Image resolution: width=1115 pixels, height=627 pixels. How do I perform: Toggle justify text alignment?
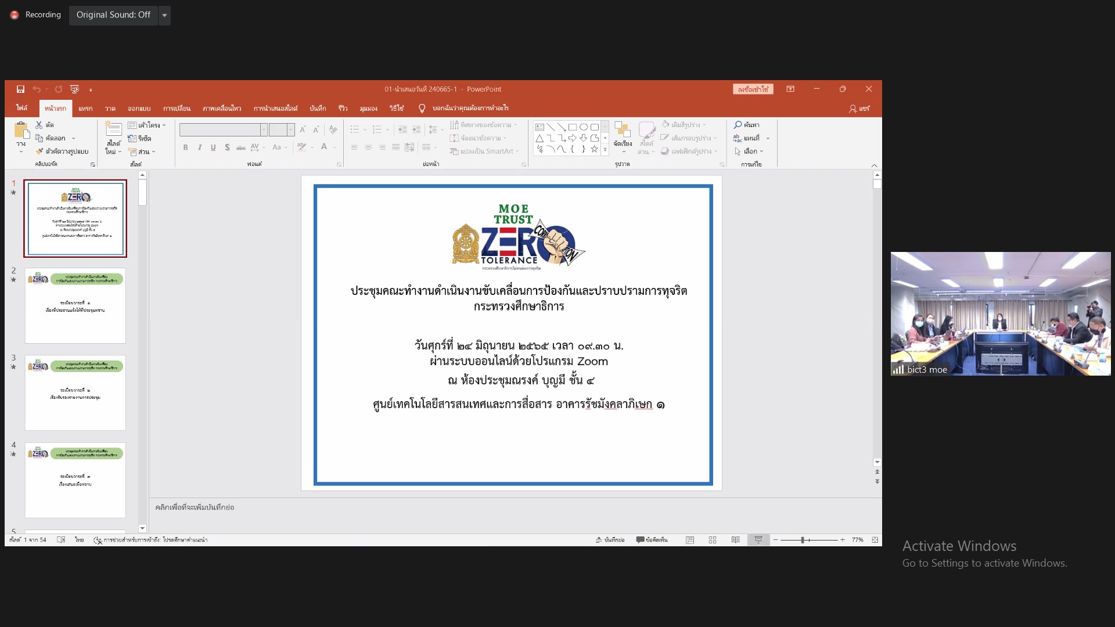click(x=395, y=147)
